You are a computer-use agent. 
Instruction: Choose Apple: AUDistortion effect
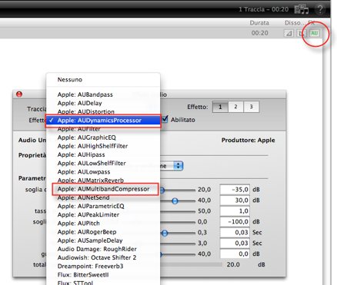[x=103, y=112]
